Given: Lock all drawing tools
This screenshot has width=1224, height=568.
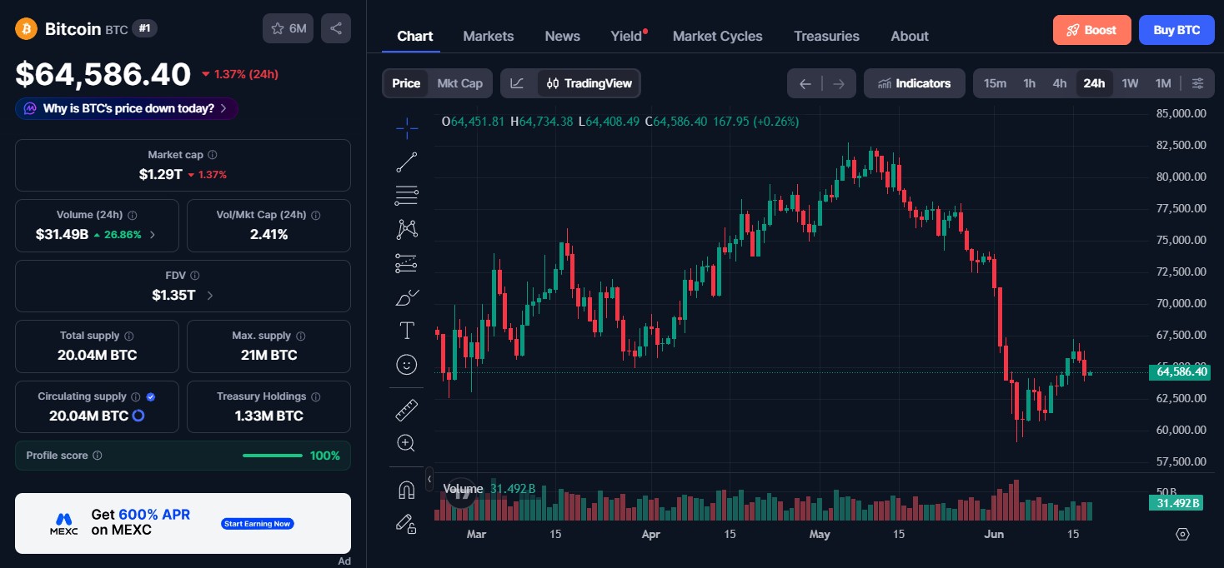Looking at the screenshot, I should pyautogui.click(x=407, y=524).
